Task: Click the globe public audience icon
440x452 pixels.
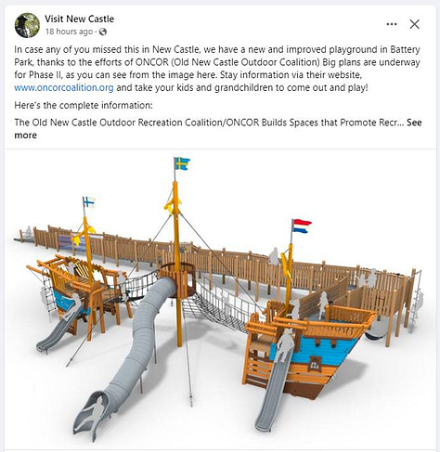Action: click(103, 32)
